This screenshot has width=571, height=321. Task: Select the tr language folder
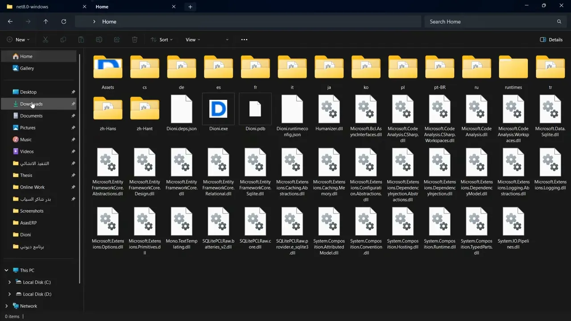(550, 73)
